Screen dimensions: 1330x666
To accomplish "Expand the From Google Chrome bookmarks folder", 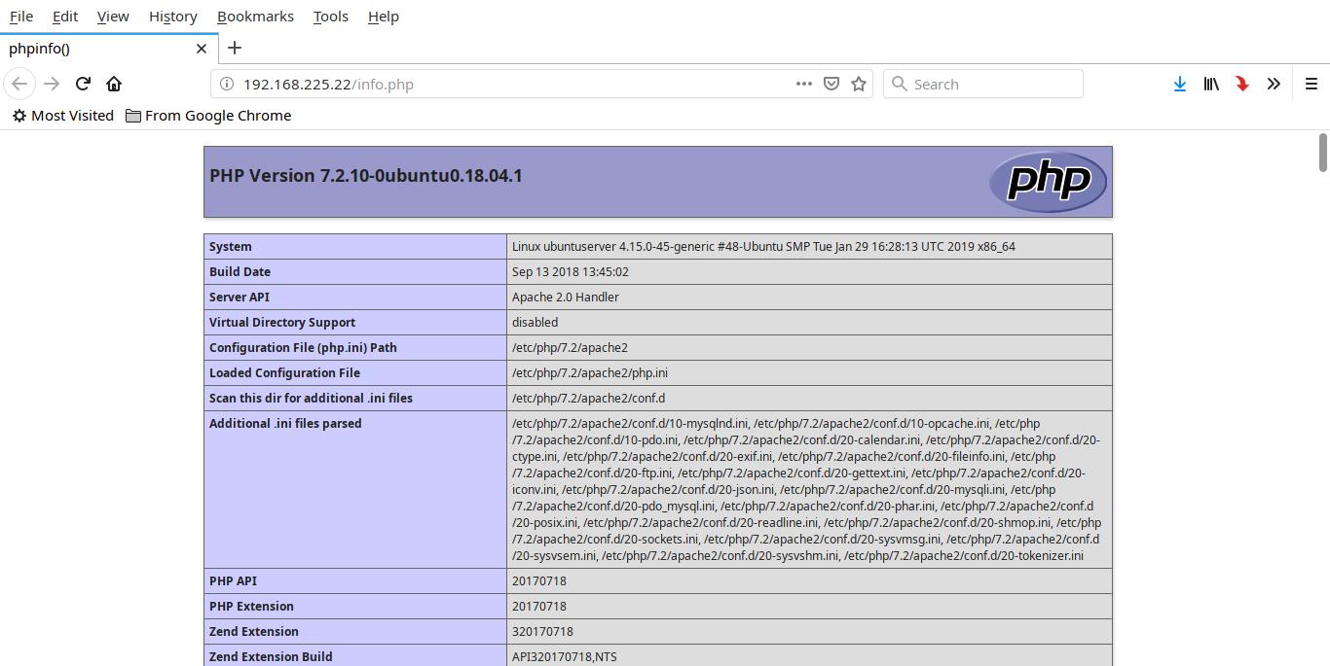I will [207, 115].
